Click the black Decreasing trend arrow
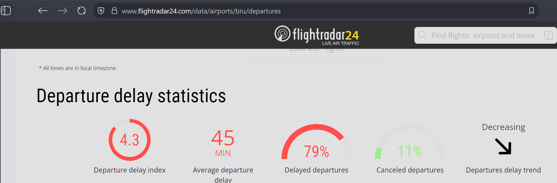This screenshot has height=183, width=557. (503, 146)
